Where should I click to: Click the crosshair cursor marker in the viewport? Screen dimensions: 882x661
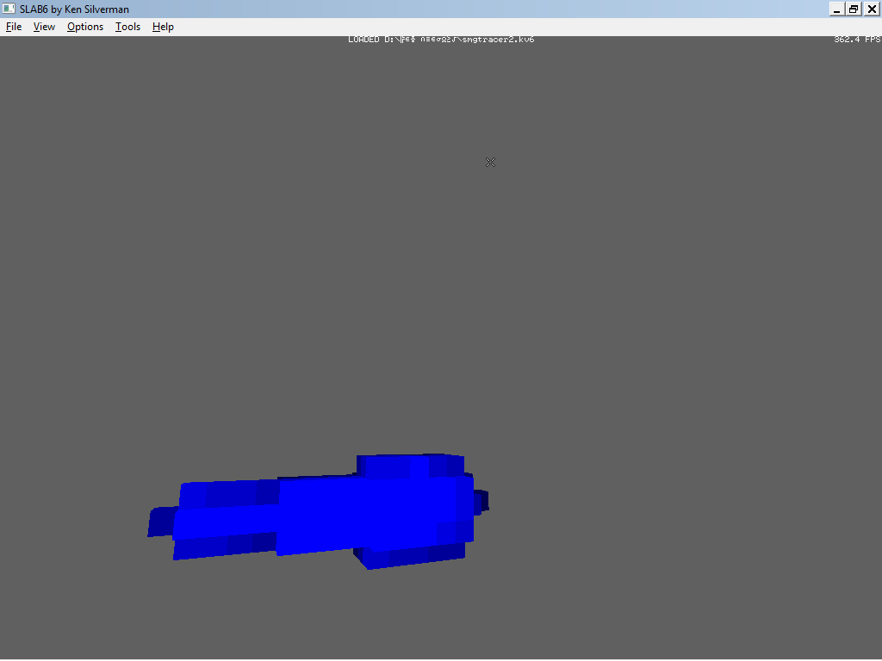[x=490, y=162]
